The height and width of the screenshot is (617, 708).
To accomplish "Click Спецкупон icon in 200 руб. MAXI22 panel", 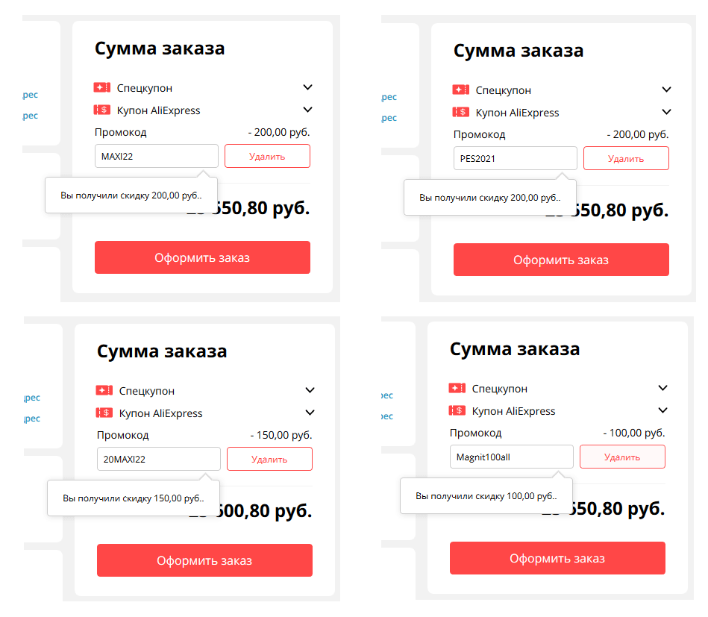I will pyautogui.click(x=101, y=88).
